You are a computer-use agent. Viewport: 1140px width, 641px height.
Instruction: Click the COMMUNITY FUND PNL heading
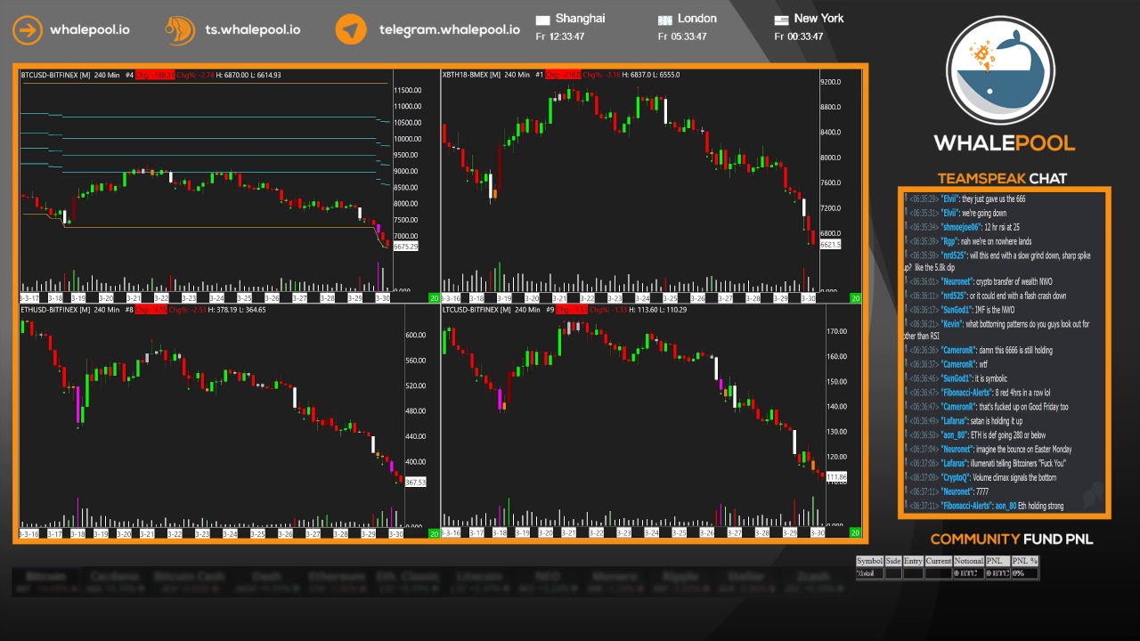pos(1012,539)
